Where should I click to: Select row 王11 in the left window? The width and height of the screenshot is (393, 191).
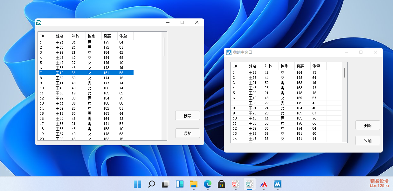[86, 83]
